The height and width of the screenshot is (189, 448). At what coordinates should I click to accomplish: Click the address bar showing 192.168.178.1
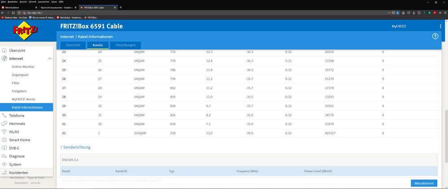(200, 13)
